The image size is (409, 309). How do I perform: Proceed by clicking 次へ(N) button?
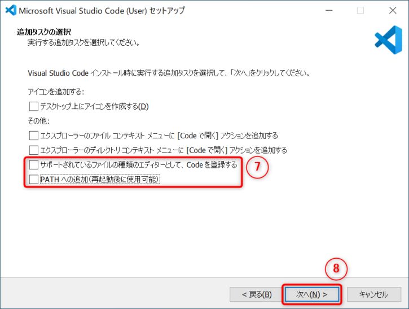tap(312, 294)
